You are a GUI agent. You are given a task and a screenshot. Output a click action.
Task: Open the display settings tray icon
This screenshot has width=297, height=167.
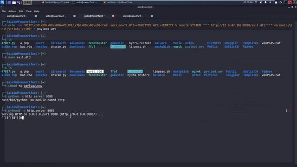[256, 2]
